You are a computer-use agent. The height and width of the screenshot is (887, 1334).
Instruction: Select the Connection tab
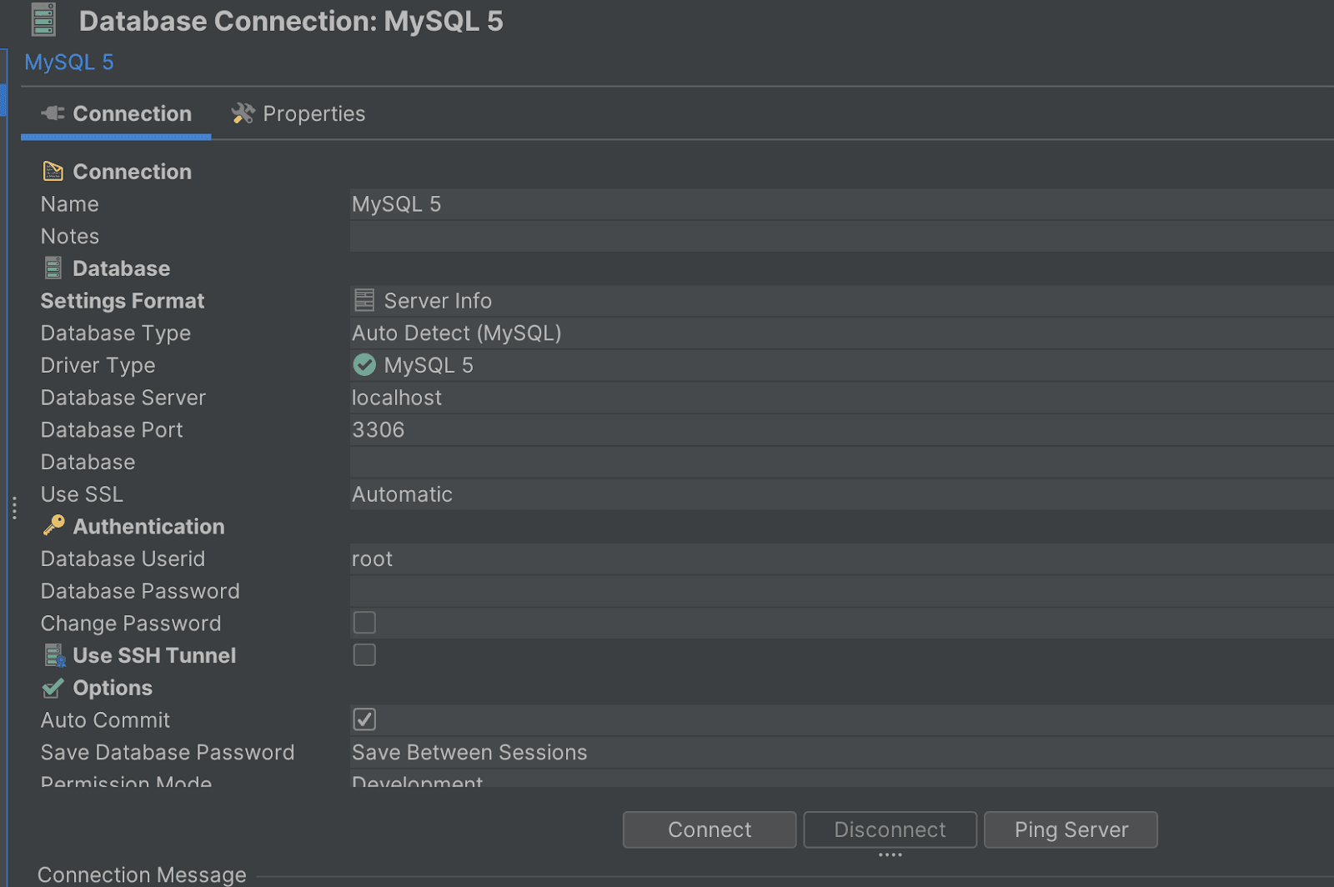117,113
